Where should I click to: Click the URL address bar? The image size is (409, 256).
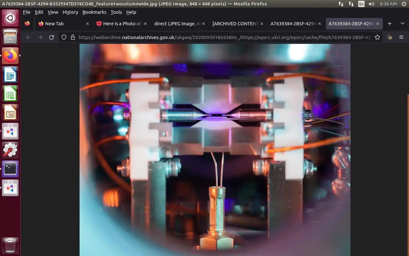point(224,37)
